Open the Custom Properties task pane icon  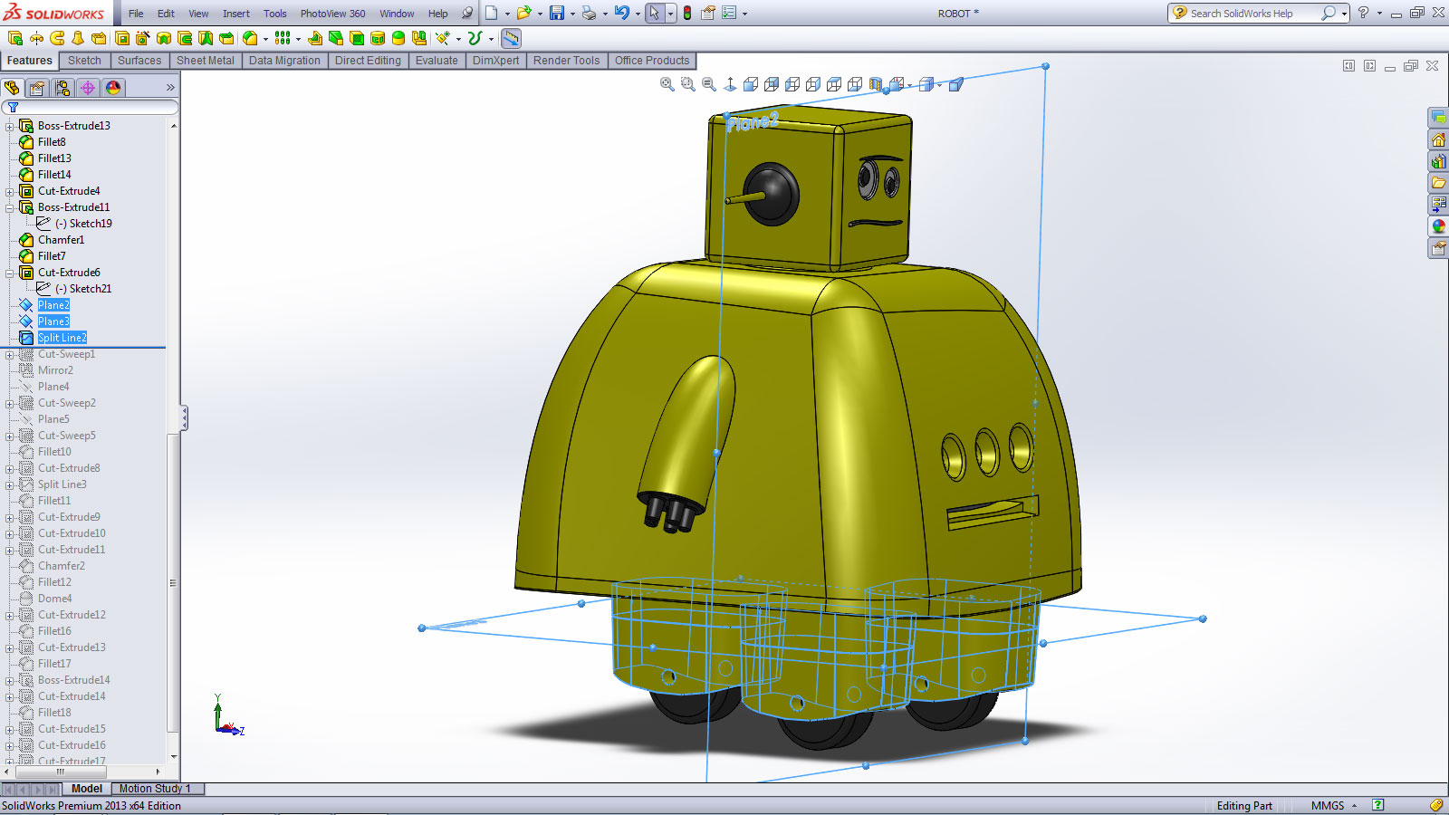[x=1438, y=248]
